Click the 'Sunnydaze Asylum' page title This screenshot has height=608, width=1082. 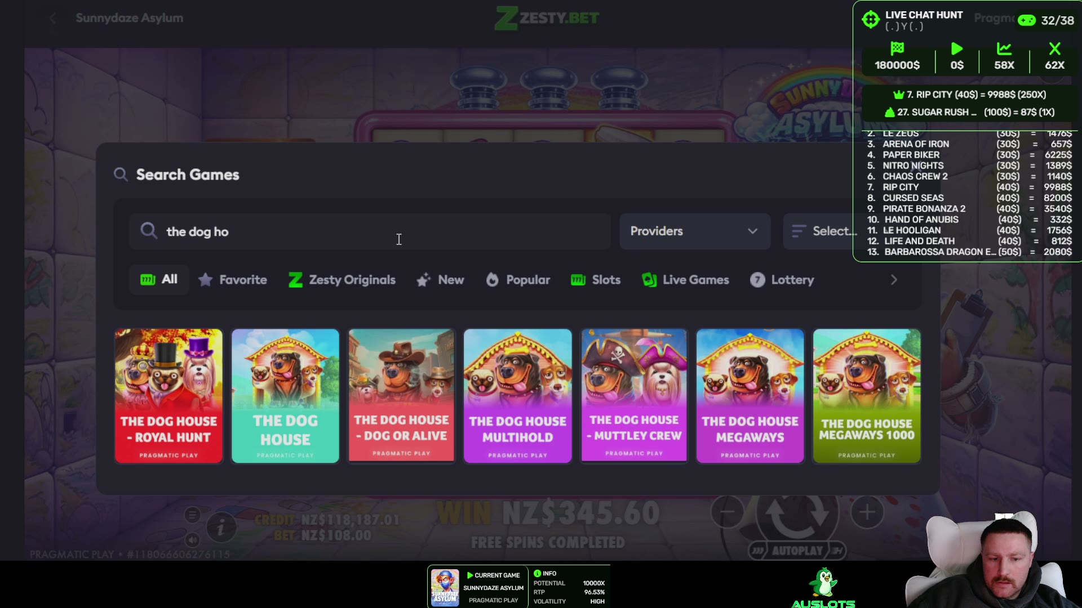pos(130,18)
